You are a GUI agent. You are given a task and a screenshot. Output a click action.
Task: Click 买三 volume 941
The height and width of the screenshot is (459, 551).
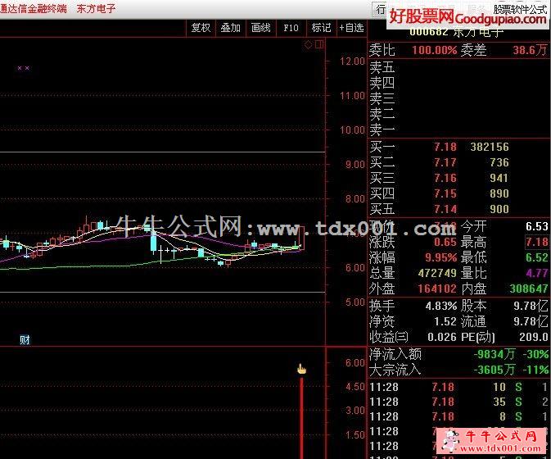(499, 178)
